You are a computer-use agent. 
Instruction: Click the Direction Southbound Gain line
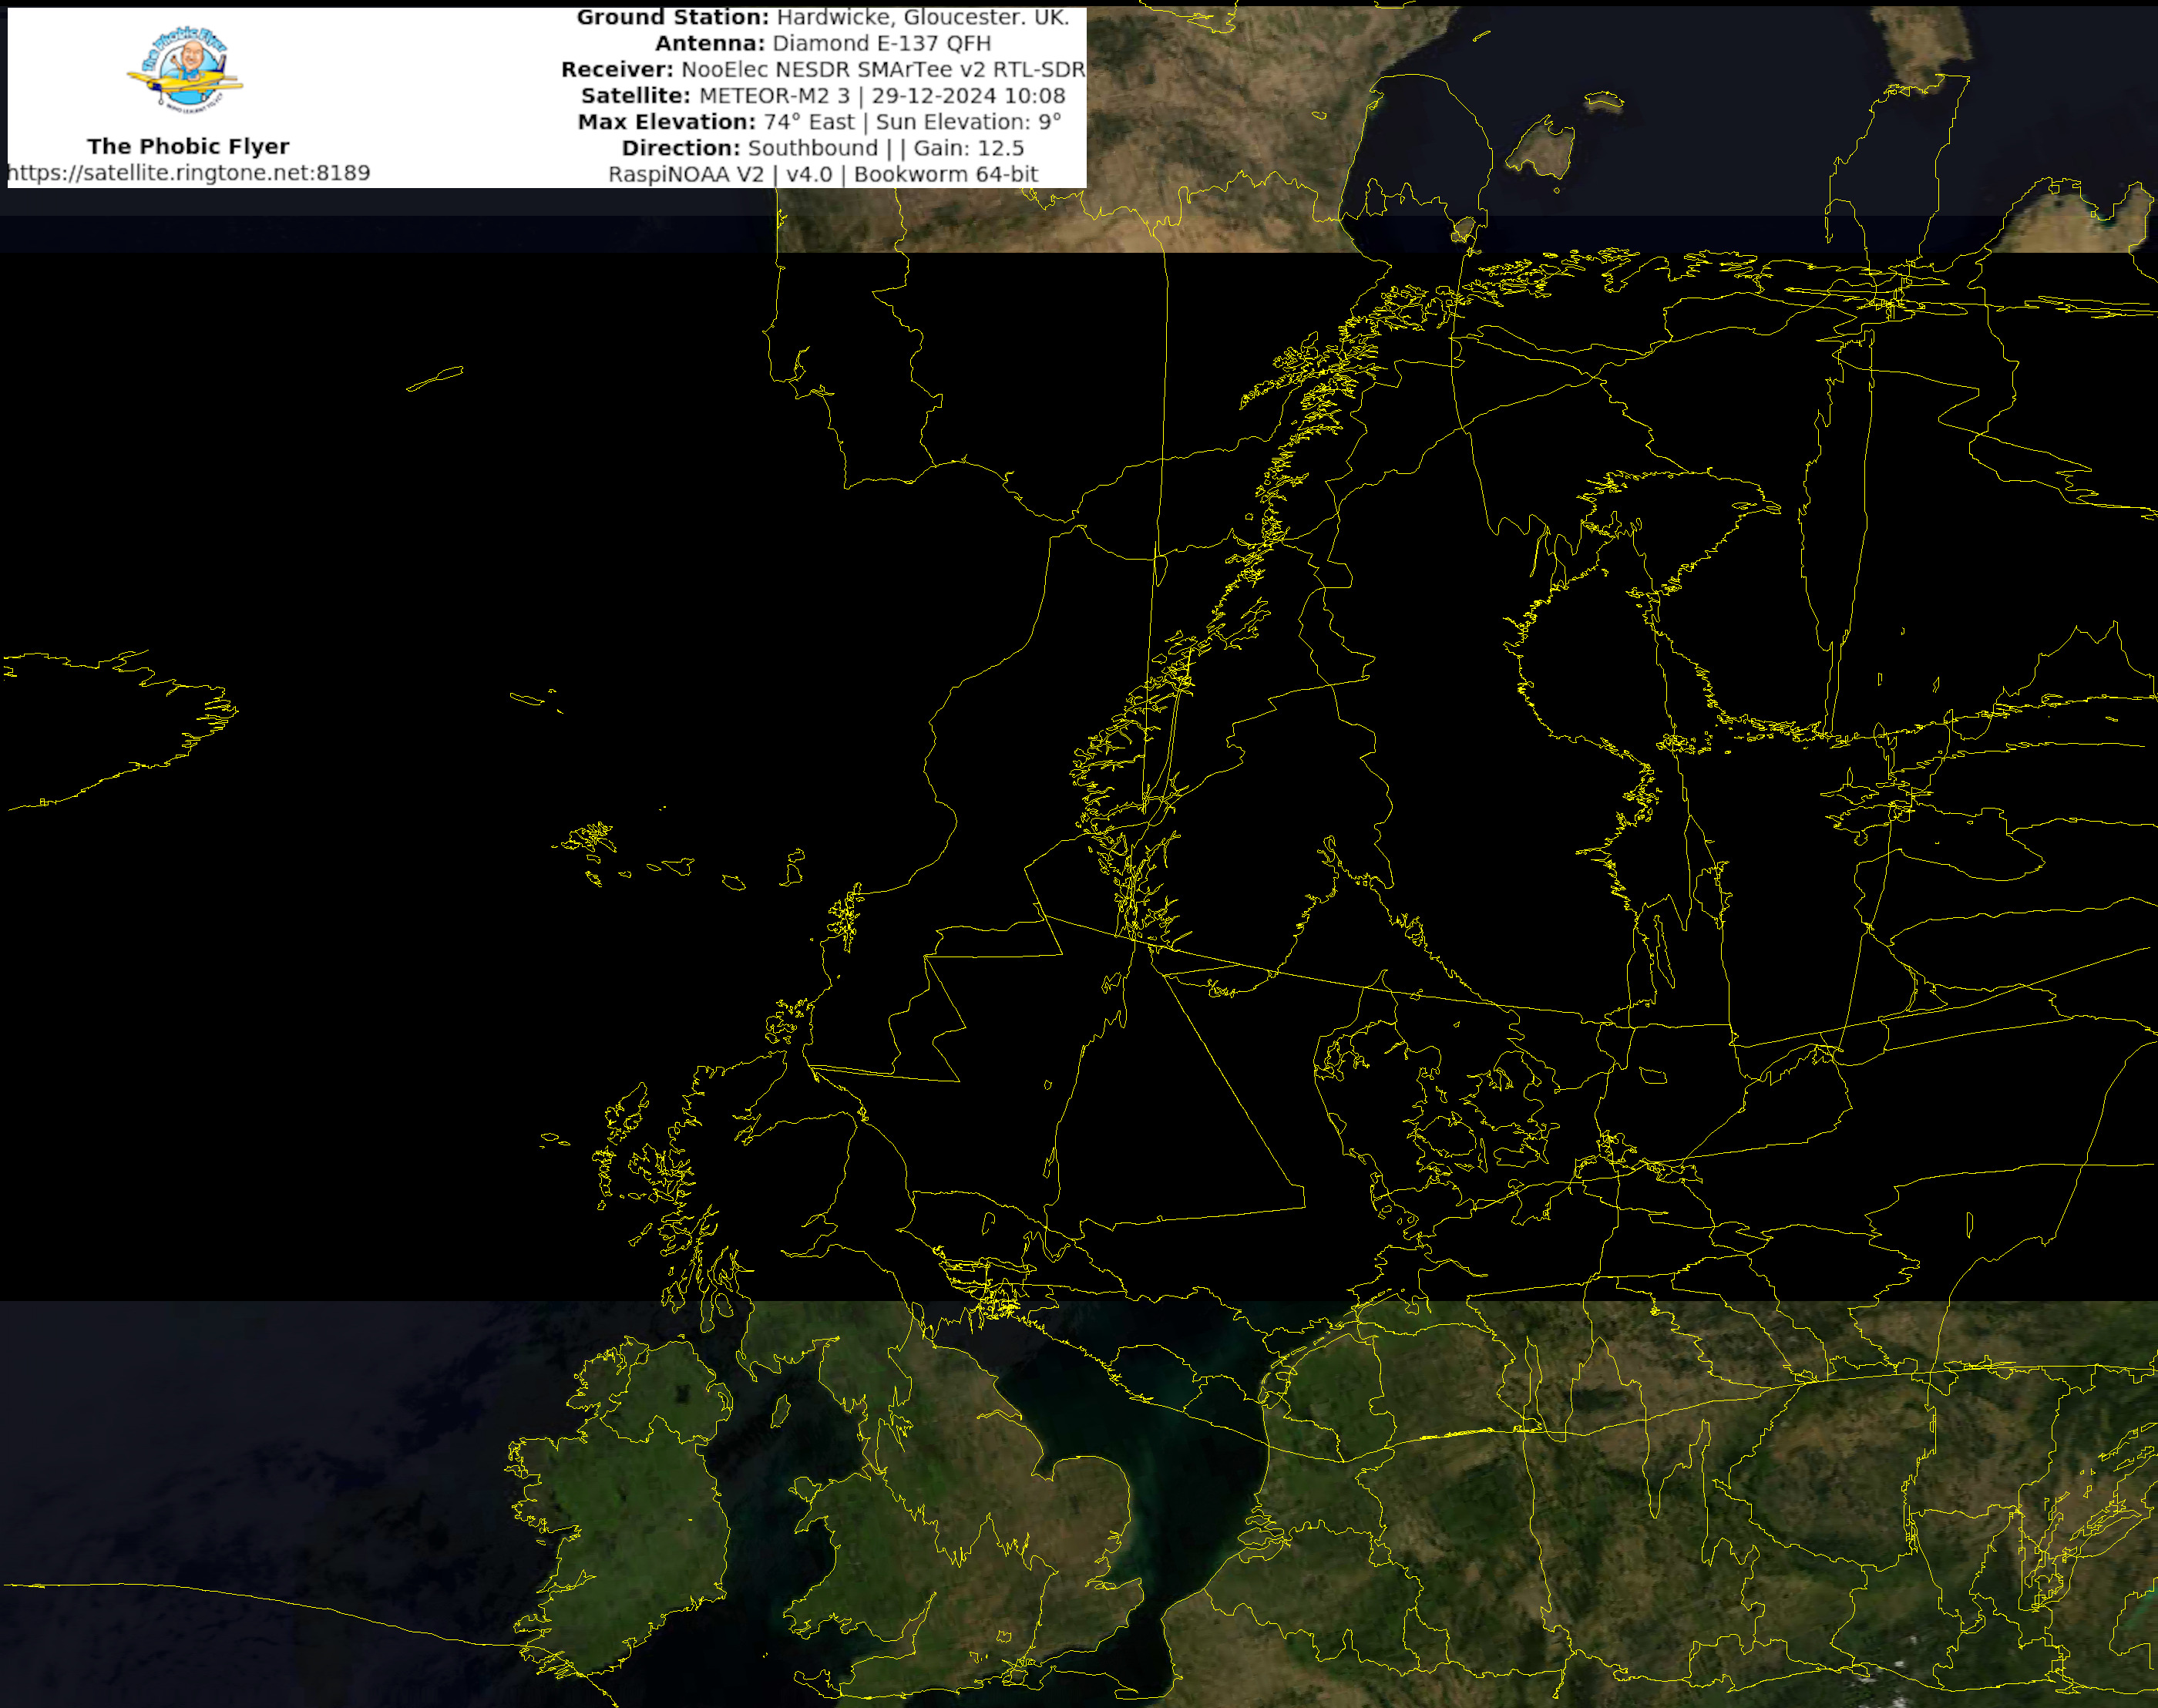click(822, 148)
